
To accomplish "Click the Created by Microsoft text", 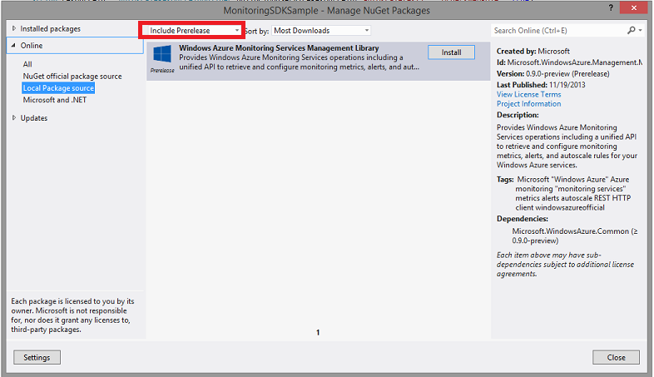I will pyautogui.click(x=533, y=52).
